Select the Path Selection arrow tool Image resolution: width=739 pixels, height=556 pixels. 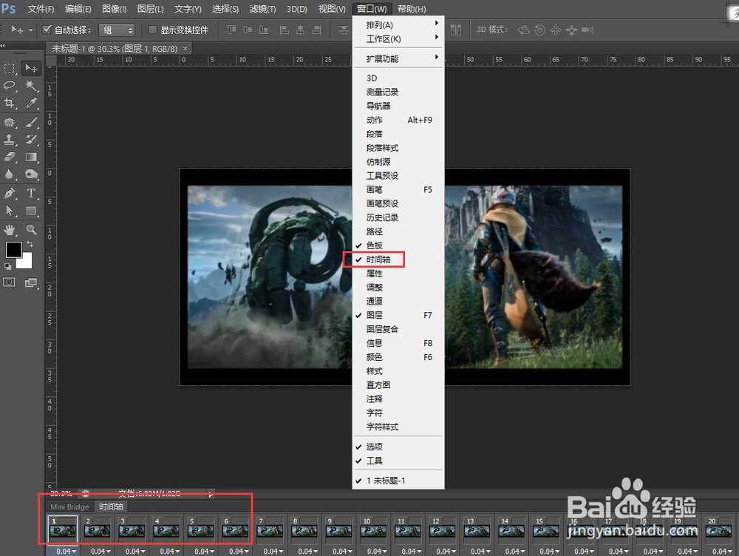point(10,210)
